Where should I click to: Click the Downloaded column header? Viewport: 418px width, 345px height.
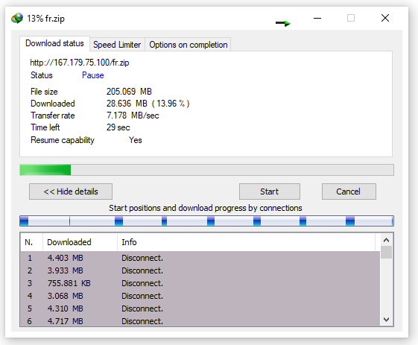coord(80,242)
